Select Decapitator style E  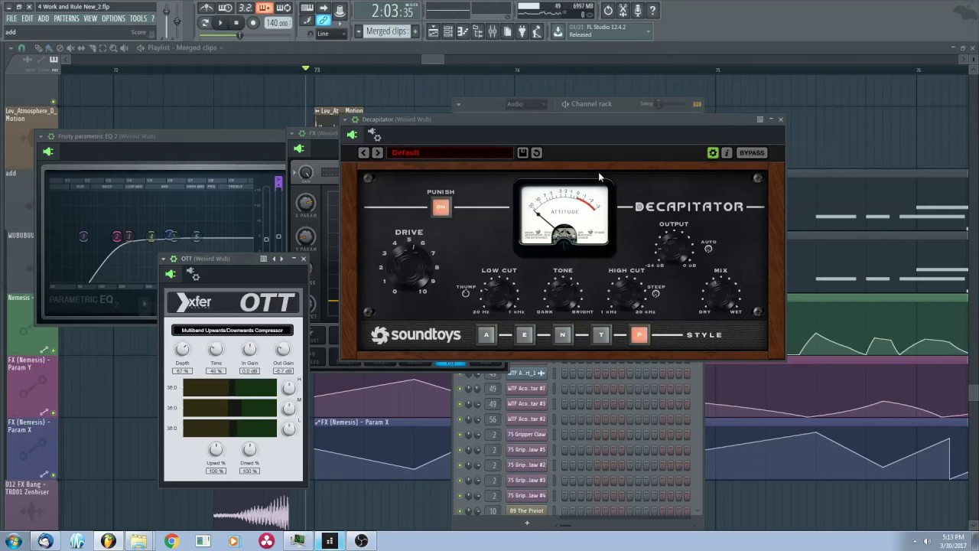click(x=524, y=334)
